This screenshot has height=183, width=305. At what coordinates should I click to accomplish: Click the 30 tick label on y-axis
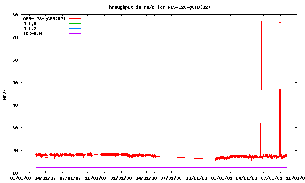coord(15,128)
